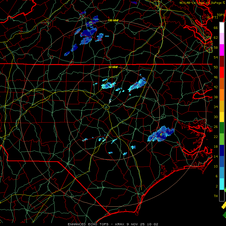Click the dark maroon legend swatch
The width and height of the screenshot is (226, 226).
pyautogui.click(x=222, y=61)
